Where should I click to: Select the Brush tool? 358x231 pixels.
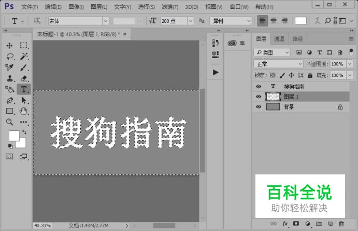pyautogui.click(x=23, y=67)
